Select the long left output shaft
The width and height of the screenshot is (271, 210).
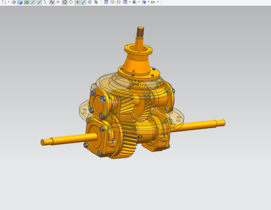click(x=69, y=139)
